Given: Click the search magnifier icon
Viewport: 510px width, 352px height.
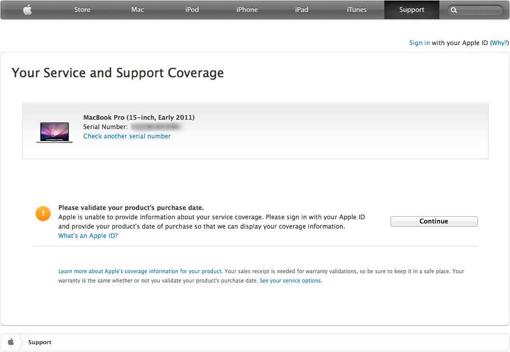Looking at the screenshot, I should tap(454, 10).
